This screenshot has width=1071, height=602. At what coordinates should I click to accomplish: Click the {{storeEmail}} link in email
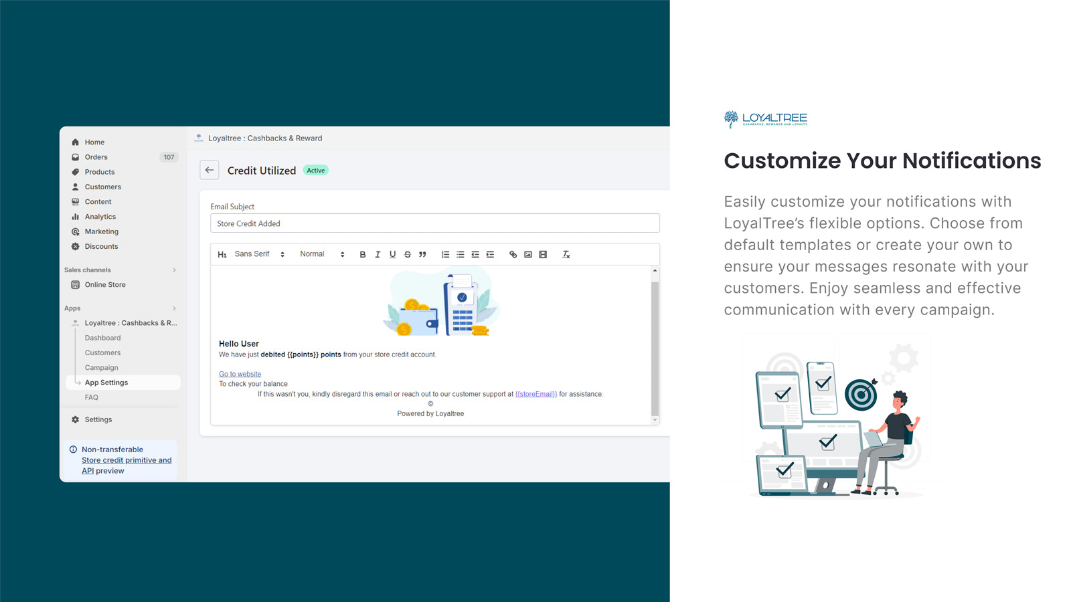click(536, 394)
